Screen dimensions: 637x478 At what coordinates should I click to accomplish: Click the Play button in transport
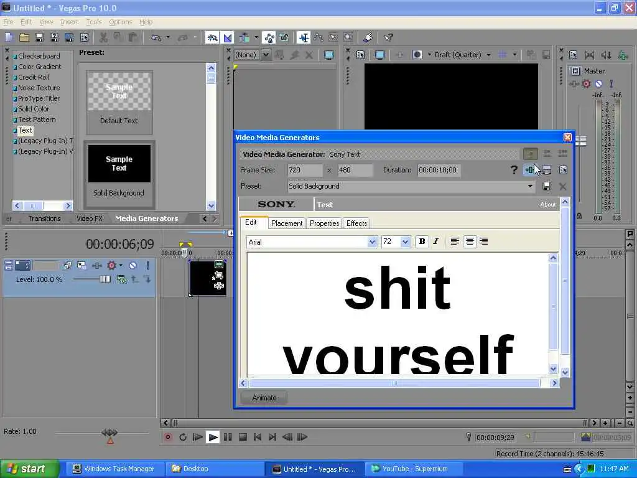coord(213,437)
